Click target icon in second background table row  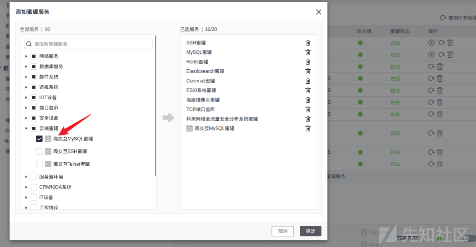(431, 55)
